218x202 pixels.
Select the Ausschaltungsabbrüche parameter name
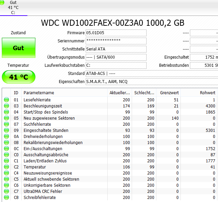(x=46, y=155)
